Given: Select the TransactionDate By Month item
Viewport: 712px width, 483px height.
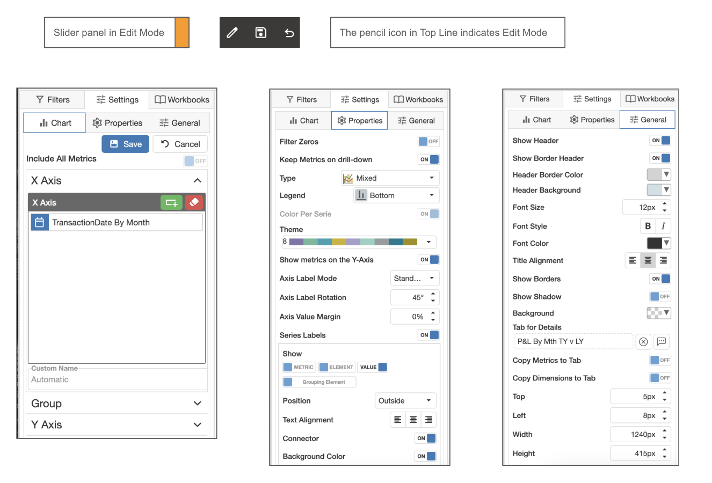Looking at the screenshot, I should pos(117,222).
